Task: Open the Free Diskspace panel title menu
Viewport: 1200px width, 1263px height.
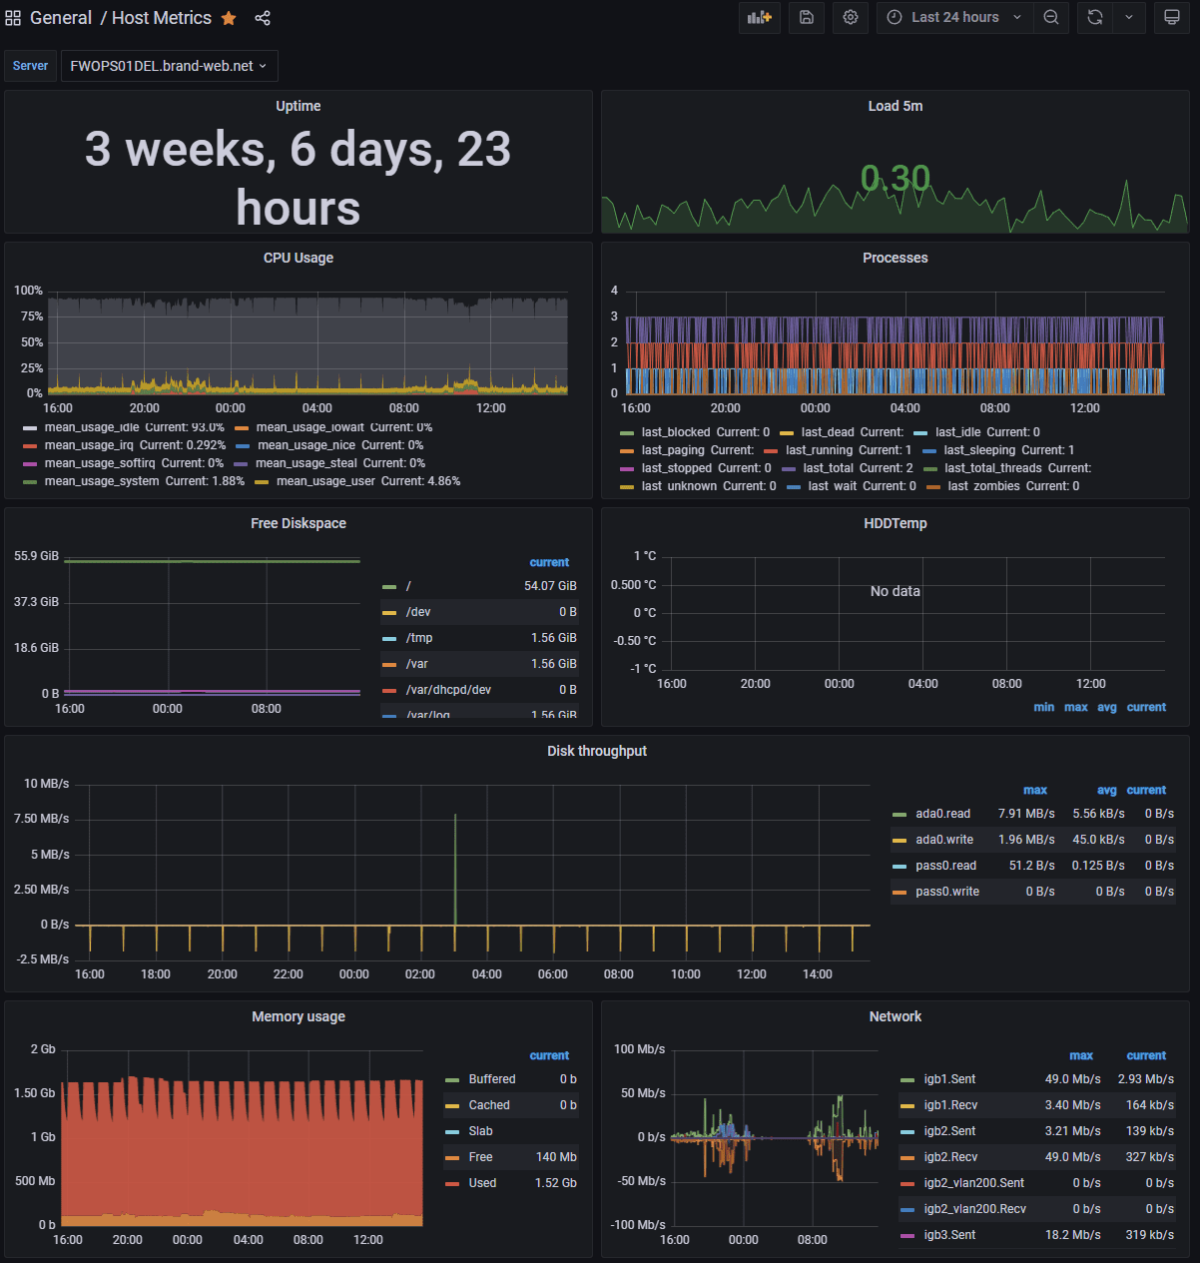Action: point(299,523)
